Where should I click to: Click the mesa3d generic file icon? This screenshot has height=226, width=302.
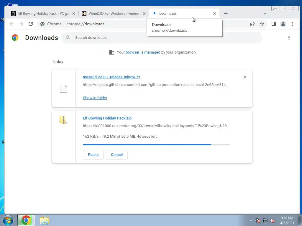tap(64, 89)
